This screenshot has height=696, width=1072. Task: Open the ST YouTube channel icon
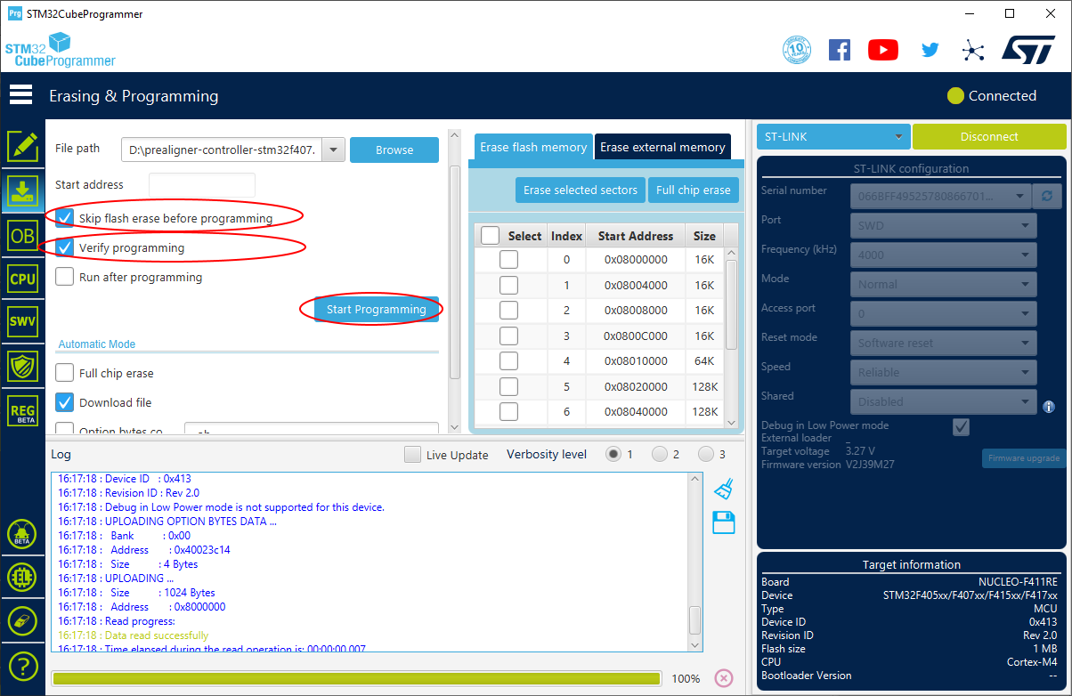click(x=882, y=50)
